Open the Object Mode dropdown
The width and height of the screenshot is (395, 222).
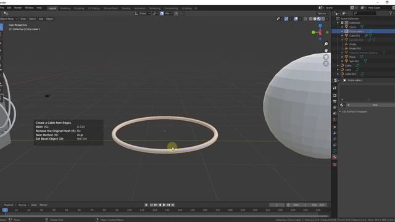9,19
